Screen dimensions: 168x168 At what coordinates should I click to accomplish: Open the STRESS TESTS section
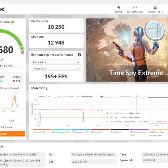[155, 9]
